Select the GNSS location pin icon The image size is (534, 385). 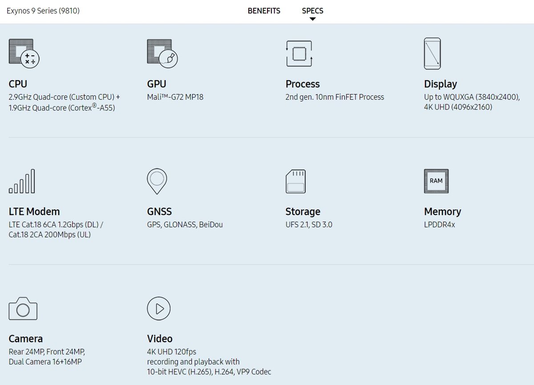(157, 181)
